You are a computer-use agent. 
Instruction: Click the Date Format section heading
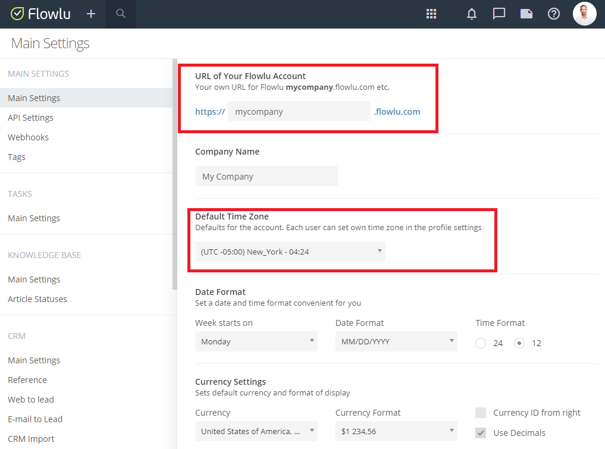tap(220, 292)
